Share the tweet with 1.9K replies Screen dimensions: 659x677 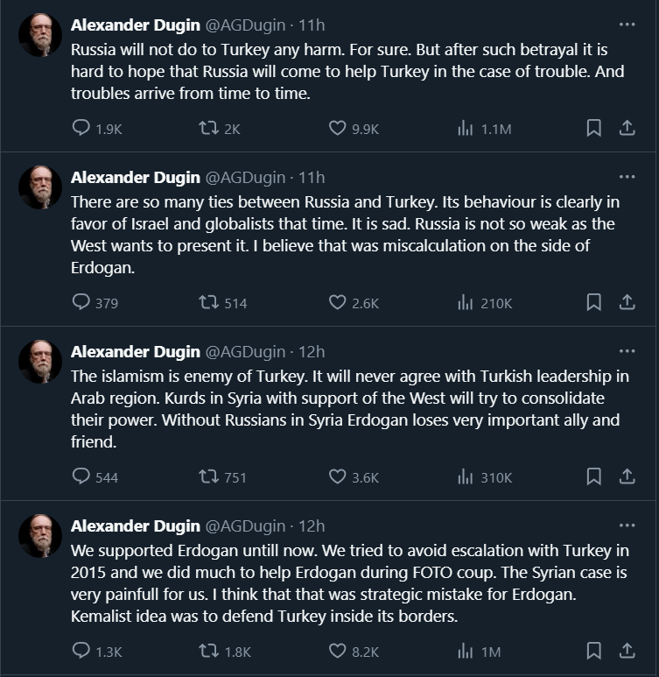pos(627,128)
